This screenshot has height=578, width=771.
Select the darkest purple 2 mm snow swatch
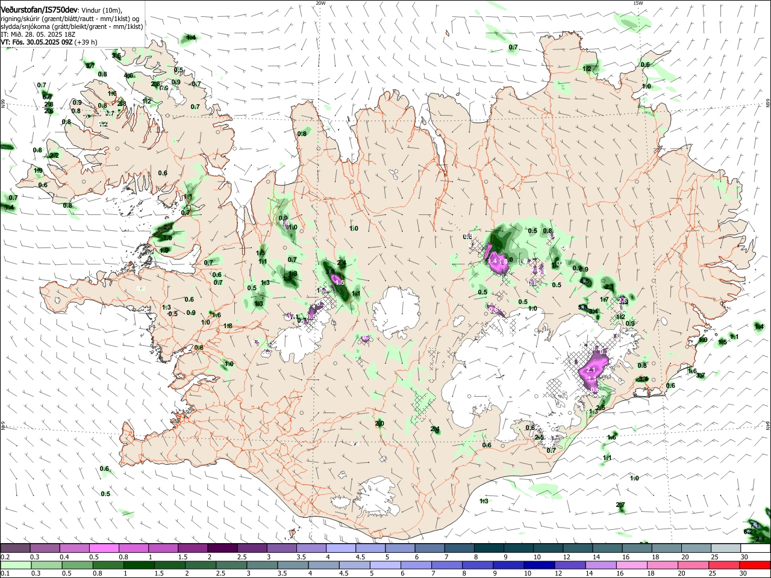pyautogui.click(x=222, y=548)
